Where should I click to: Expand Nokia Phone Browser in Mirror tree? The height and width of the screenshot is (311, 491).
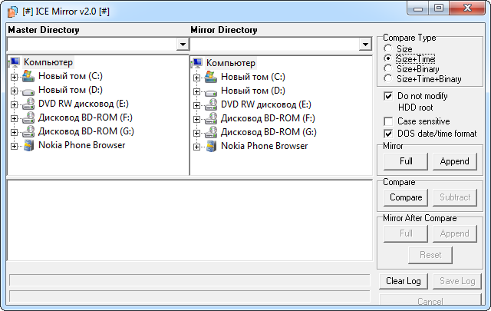(196, 147)
